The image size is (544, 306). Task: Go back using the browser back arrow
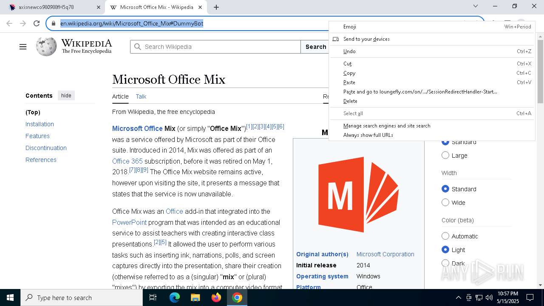pos(9,23)
